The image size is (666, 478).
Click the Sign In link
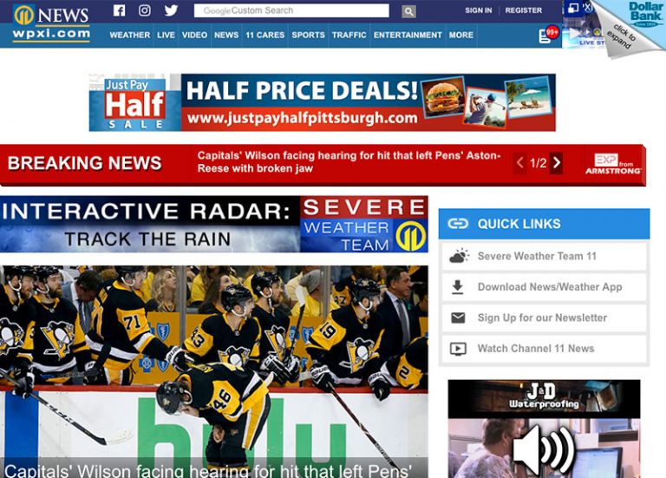click(x=478, y=10)
